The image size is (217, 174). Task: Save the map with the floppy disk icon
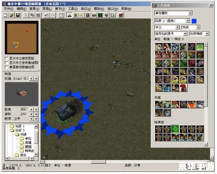(x=18, y=15)
